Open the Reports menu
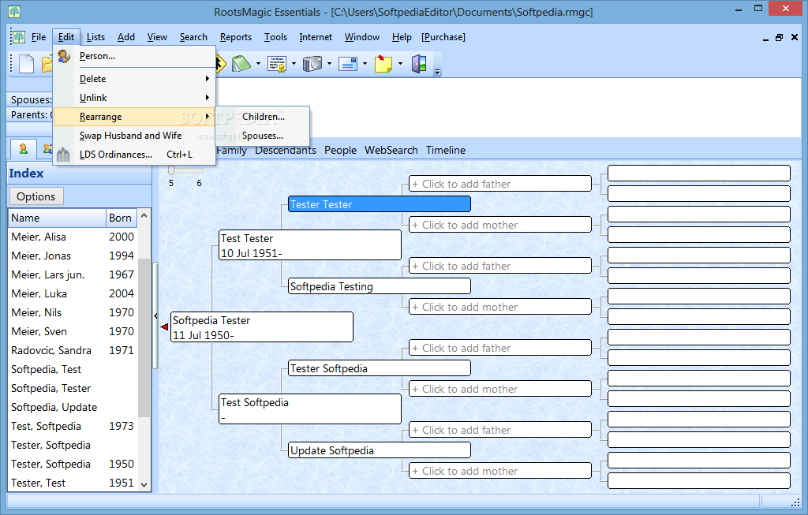The height and width of the screenshot is (515, 808). 235,37
